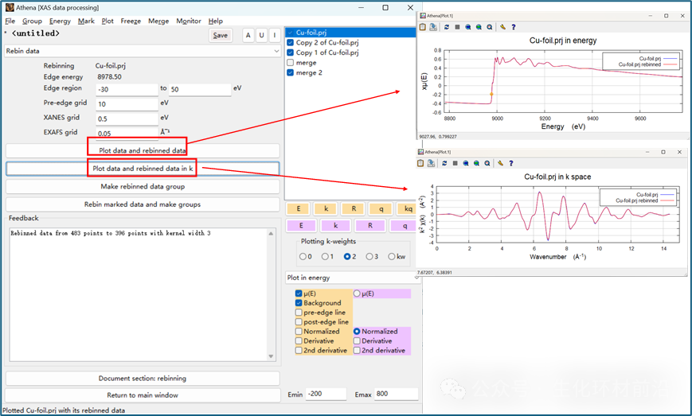Screen dimensions: 692x416
Task: Click the Pre-edge grid input field
Action: click(127, 104)
